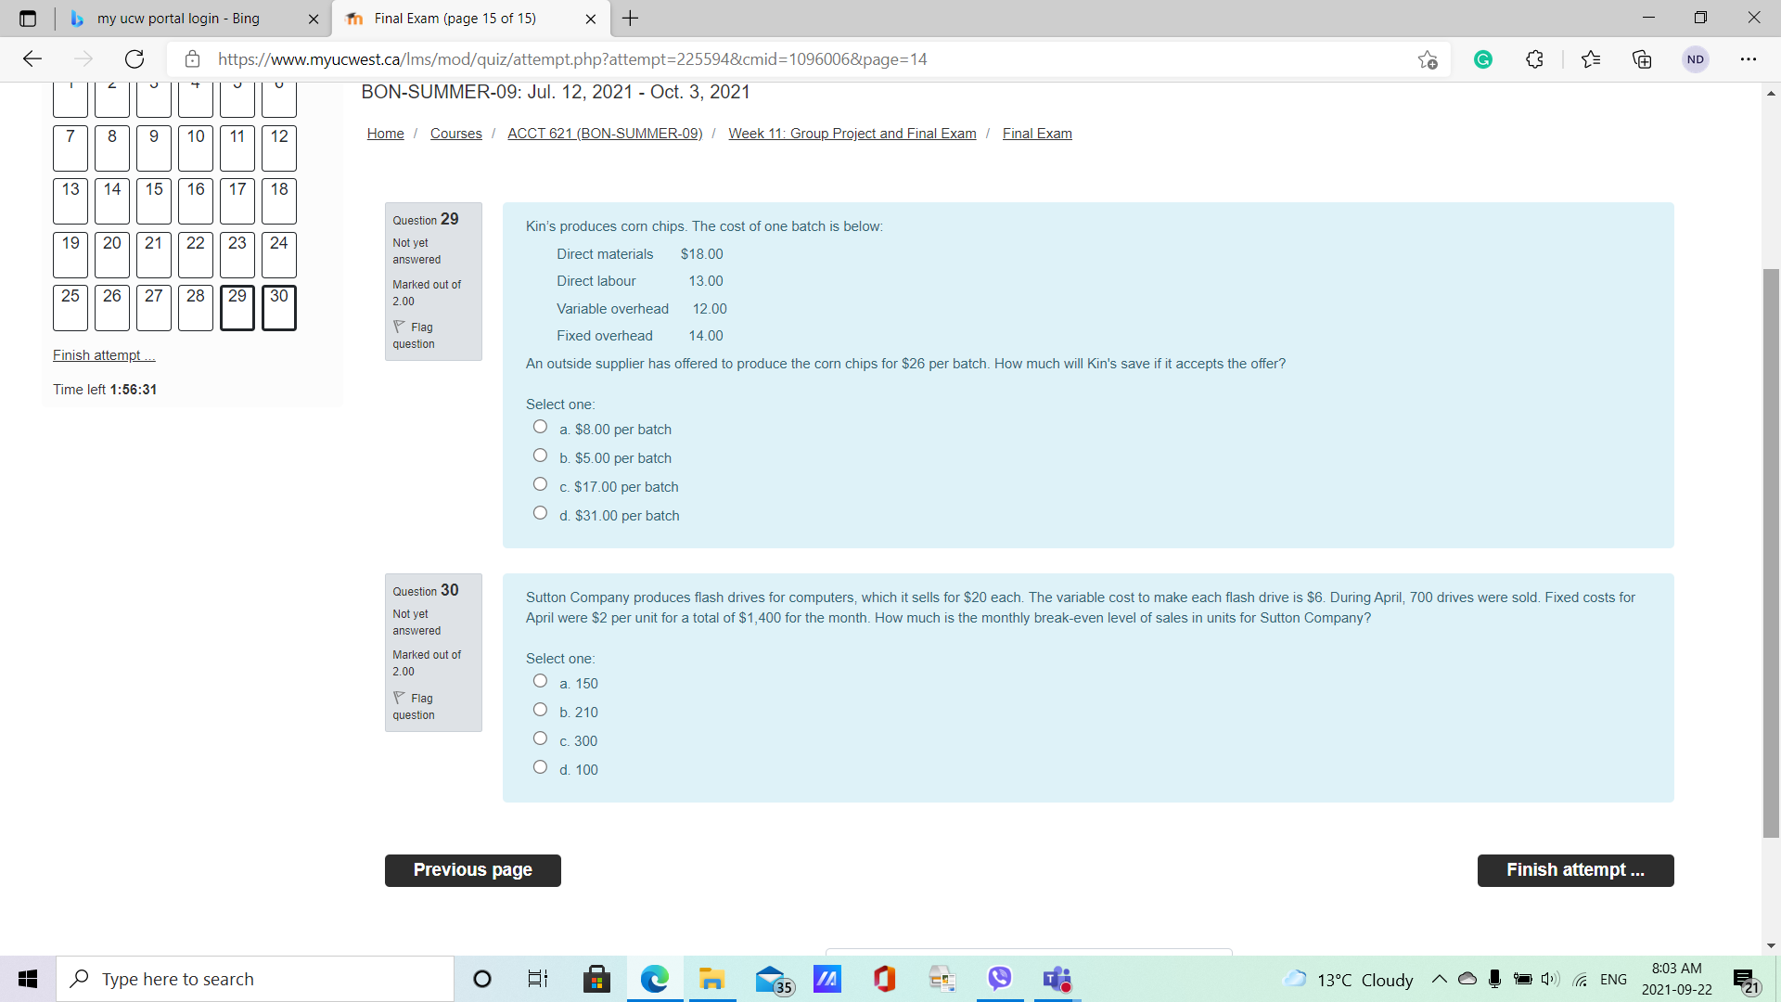Image resolution: width=1781 pixels, height=1002 pixels.
Task: Open the ND profile menu
Action: [x=1696, y=59]
